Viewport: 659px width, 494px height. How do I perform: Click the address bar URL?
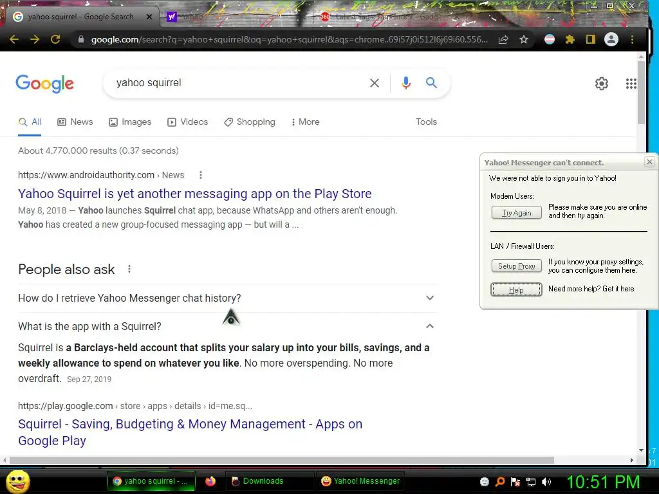289,39
